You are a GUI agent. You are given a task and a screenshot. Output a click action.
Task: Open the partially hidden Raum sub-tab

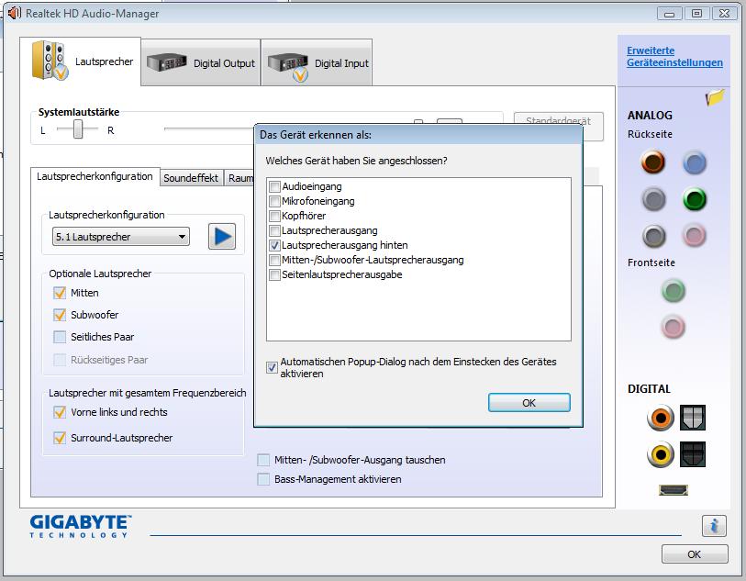pos(239,178)
